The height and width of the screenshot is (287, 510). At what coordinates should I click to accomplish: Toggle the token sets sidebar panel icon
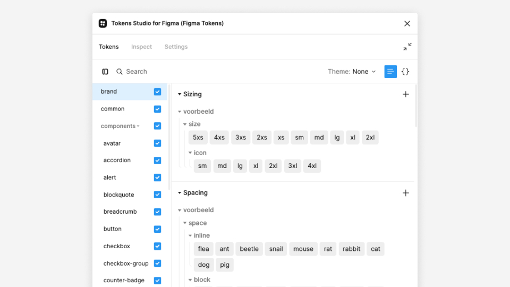coord(105,72)
